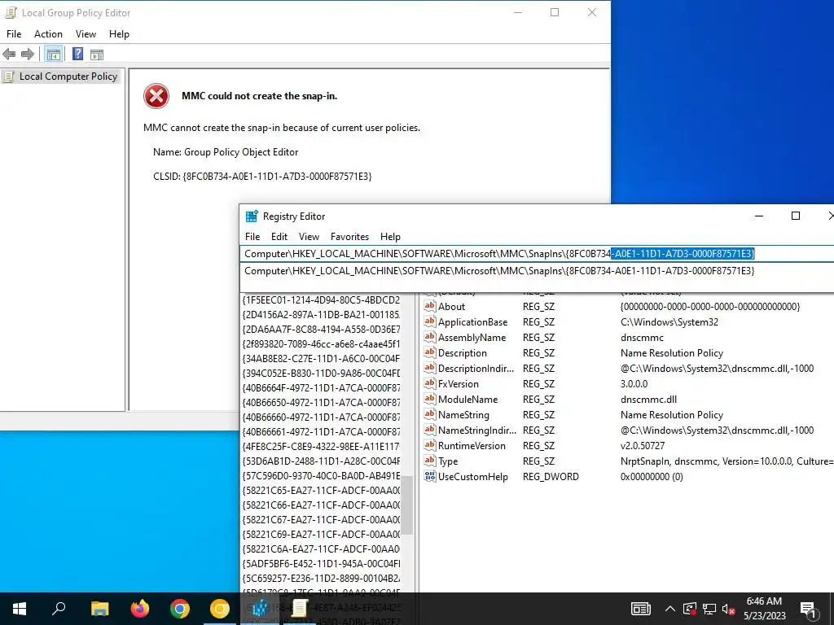Click binary icon beside UseCustomHelp value
The image size is (834, 625).
[x=430, y=476]
